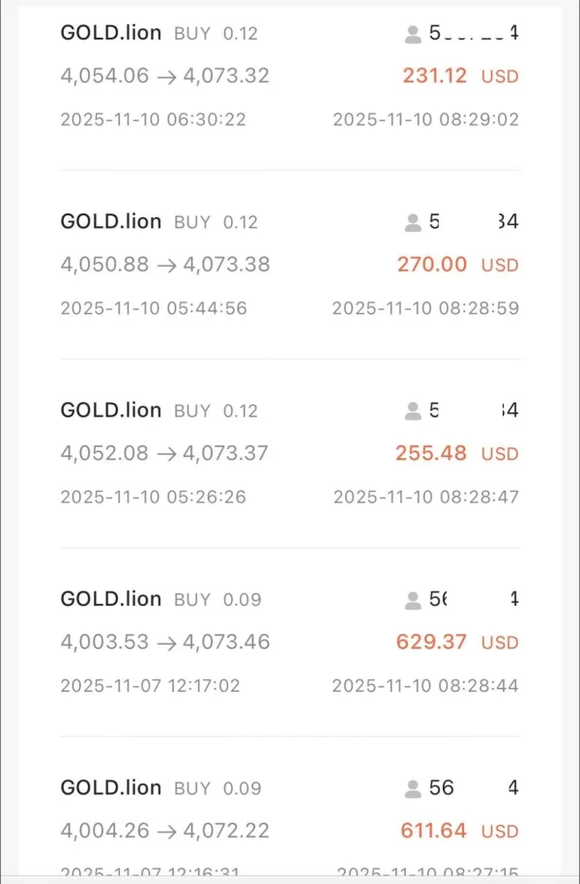Viewport: 580px width, 884px height.
Task: Tap the 4,004.26 → 4,072.22 price range
Action: pos(164,830)
